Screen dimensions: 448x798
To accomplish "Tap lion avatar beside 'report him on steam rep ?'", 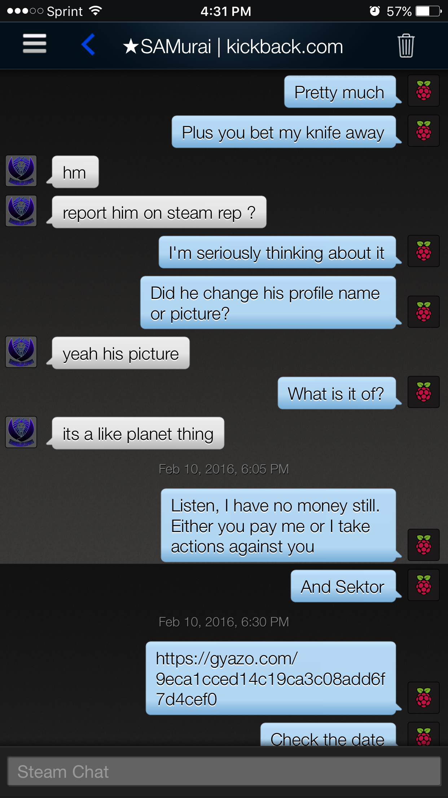I will 21,211.
